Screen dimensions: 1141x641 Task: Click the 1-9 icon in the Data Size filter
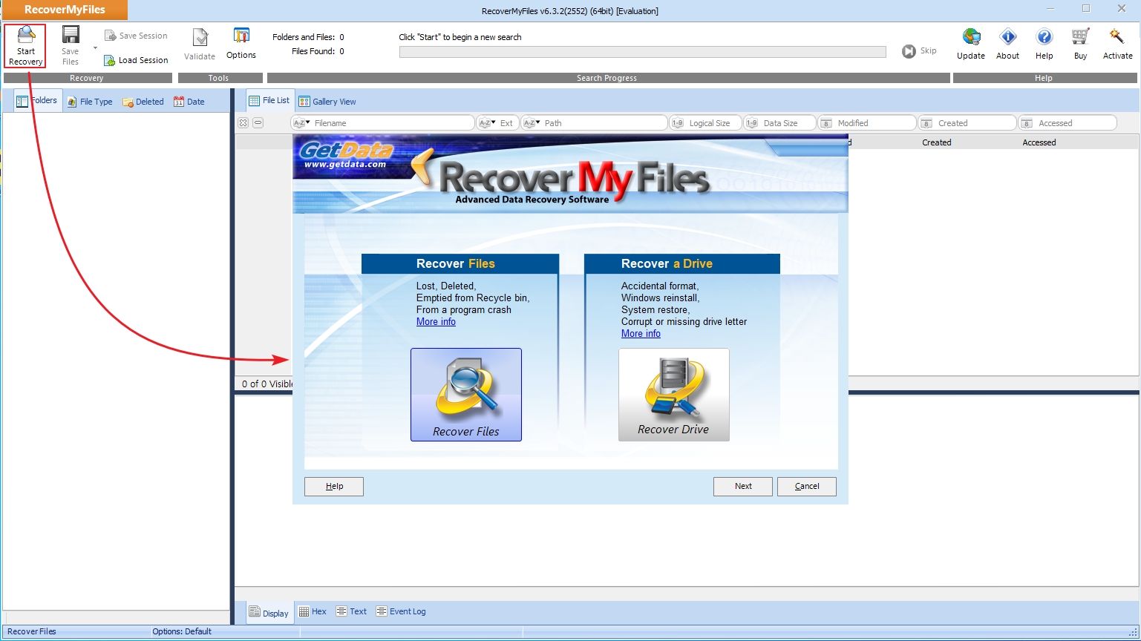pos(751,123)
